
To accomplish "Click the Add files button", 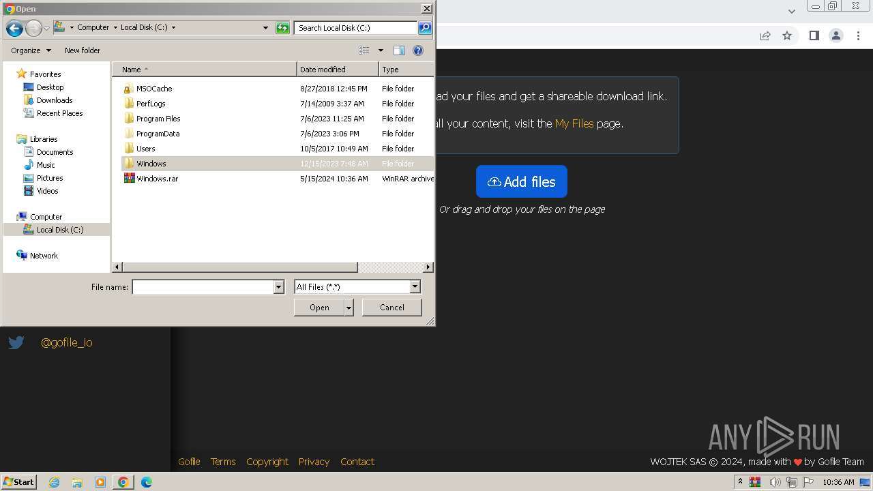I will (522, 181).
